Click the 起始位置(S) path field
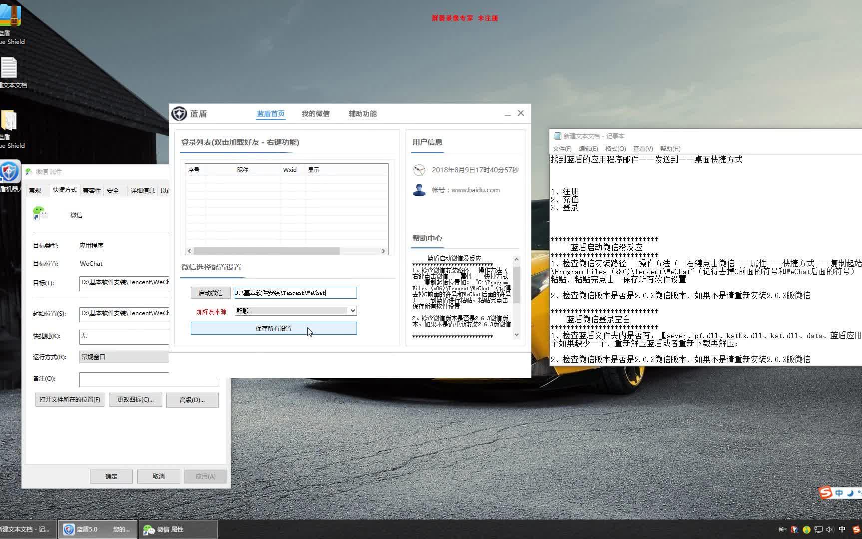The width and height of the screenshot is (862, 539). pyautogui.click(x=124, y=314)
